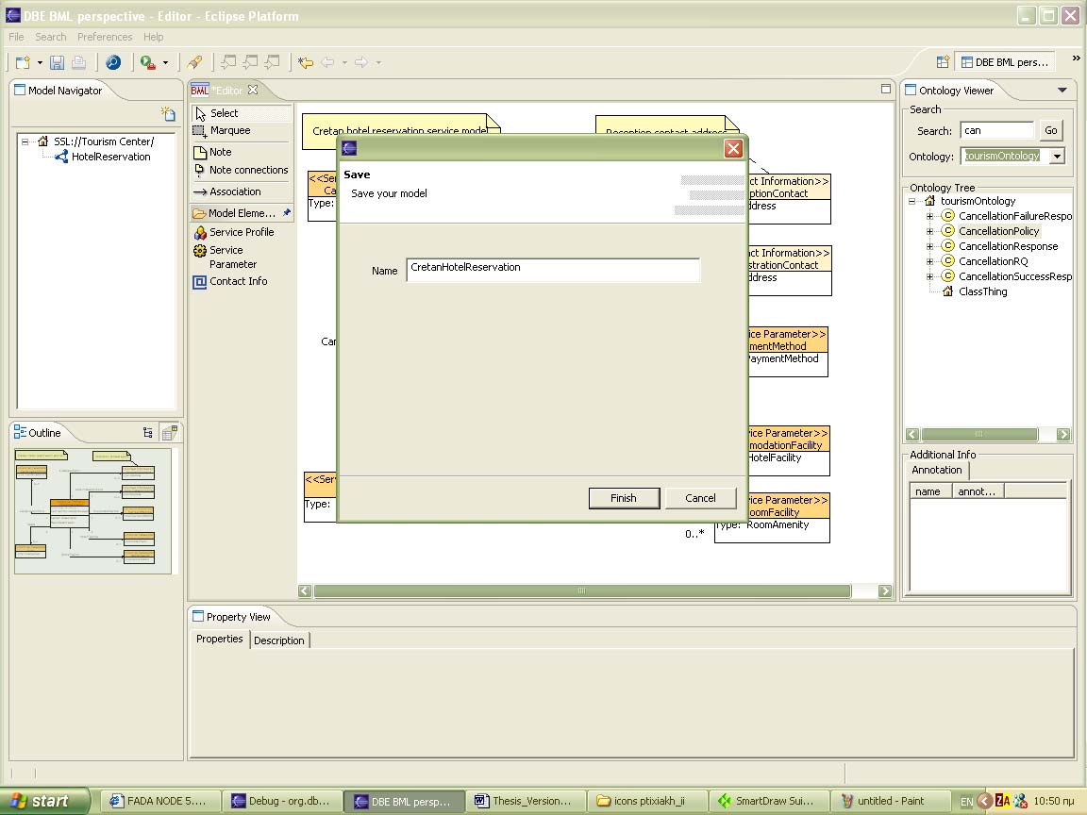Screen dimensions: 1087x815
Task: Pick the Association palette tool
Action: (242, 191)
